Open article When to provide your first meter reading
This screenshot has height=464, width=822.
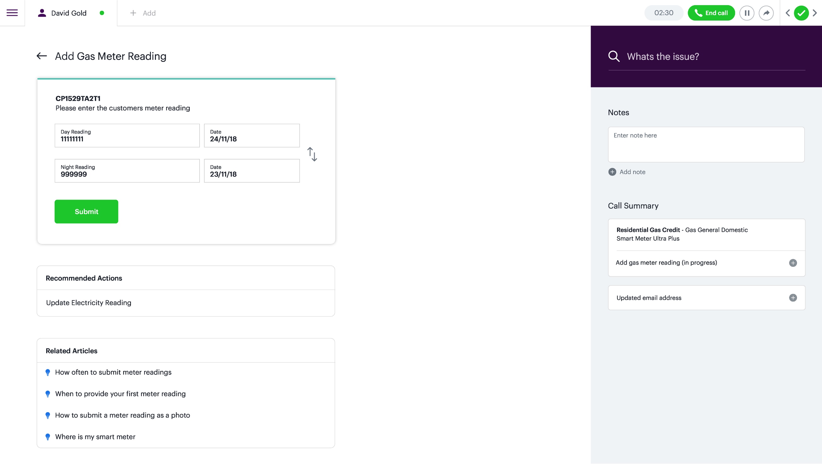click(x=120, y=394)
